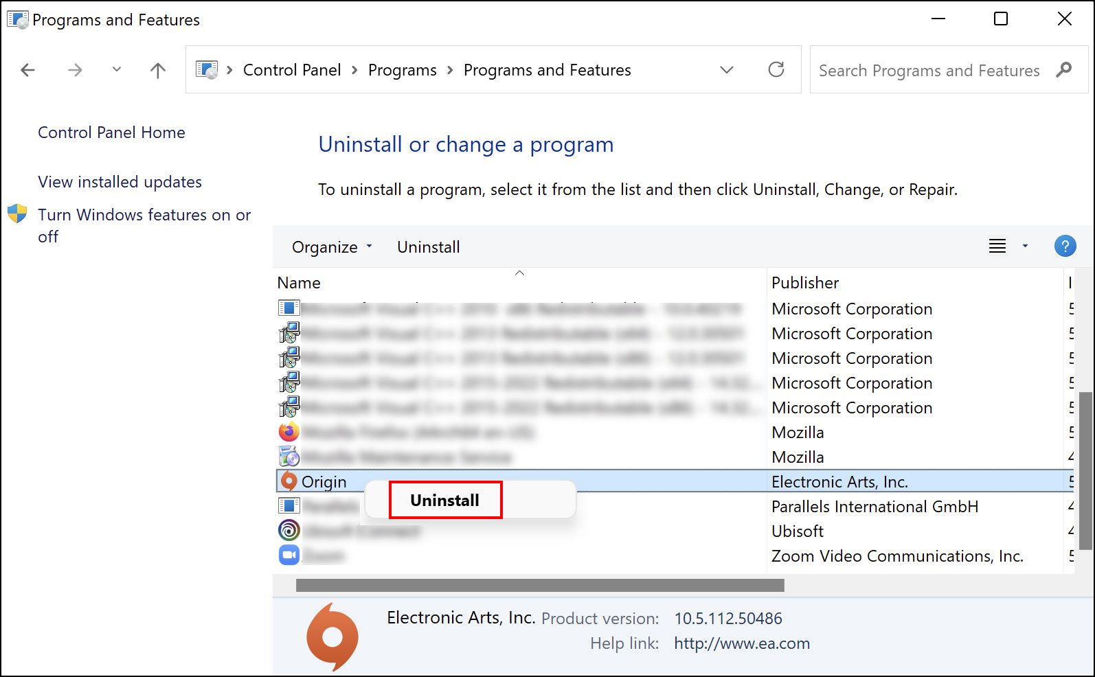
Task: Click product version 10.5.112.50486 text
Action: click(728, 619)
